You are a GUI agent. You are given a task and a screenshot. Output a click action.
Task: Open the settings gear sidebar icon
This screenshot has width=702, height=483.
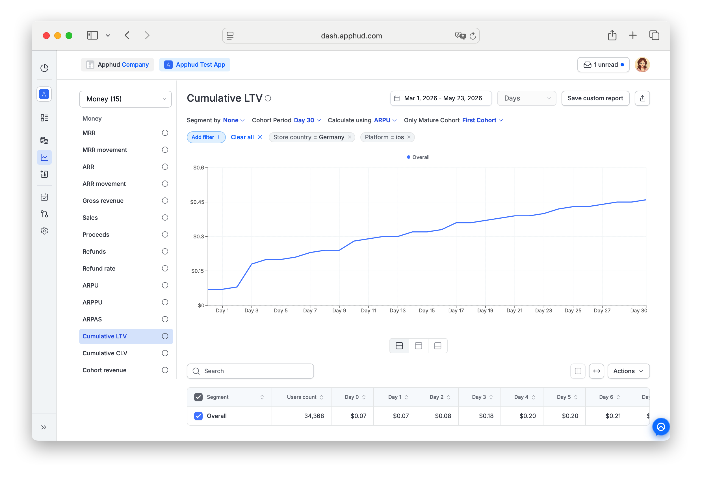click(x=44, y=231)
